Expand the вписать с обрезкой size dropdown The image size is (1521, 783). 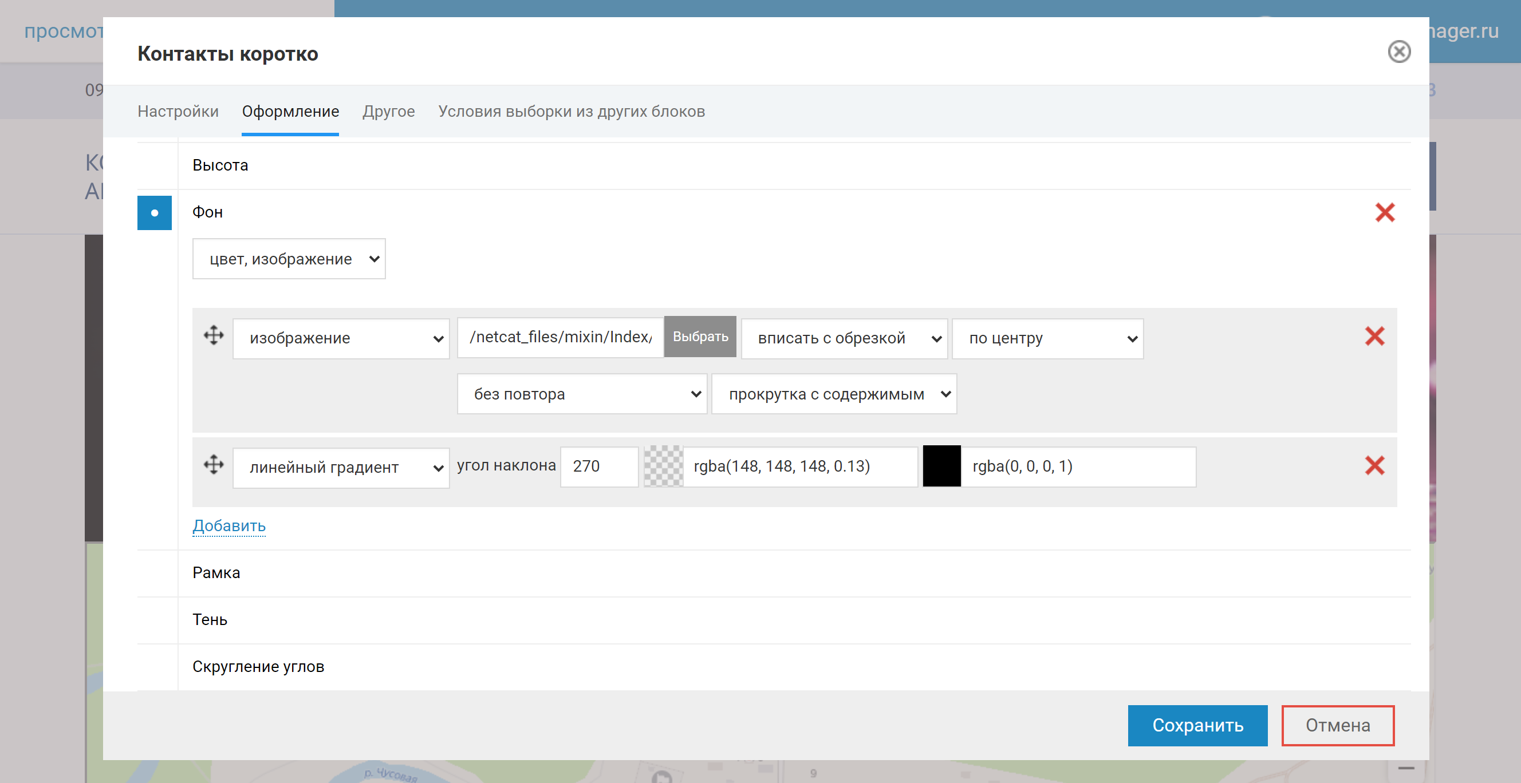[844, 339]
